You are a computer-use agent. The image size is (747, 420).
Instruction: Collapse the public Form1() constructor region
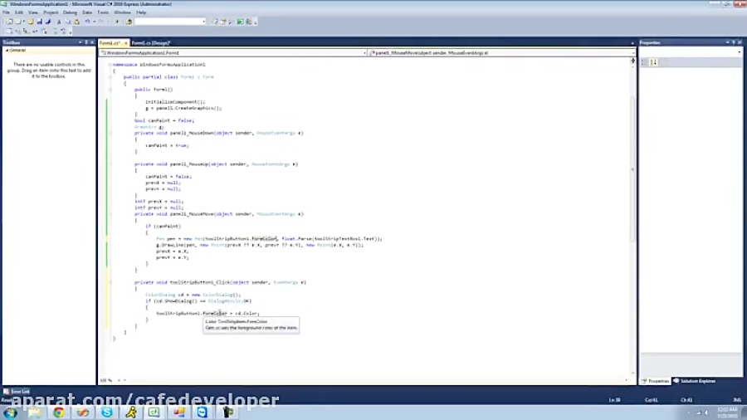tap(110, 89)
